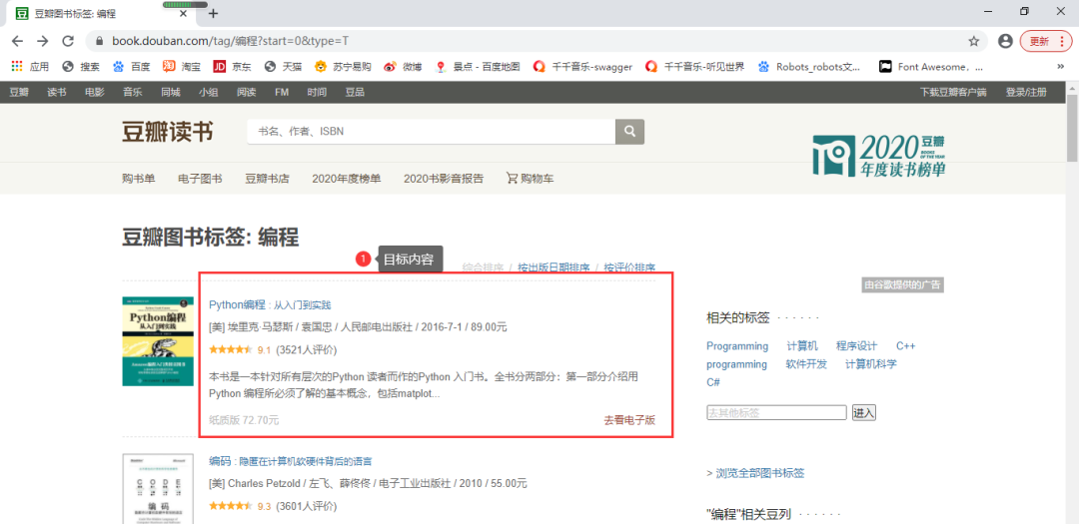Image resolution: width=1079 pixels, height=524 pixels.
Task: Open 读书 in the top navigation
Action: 56,92
